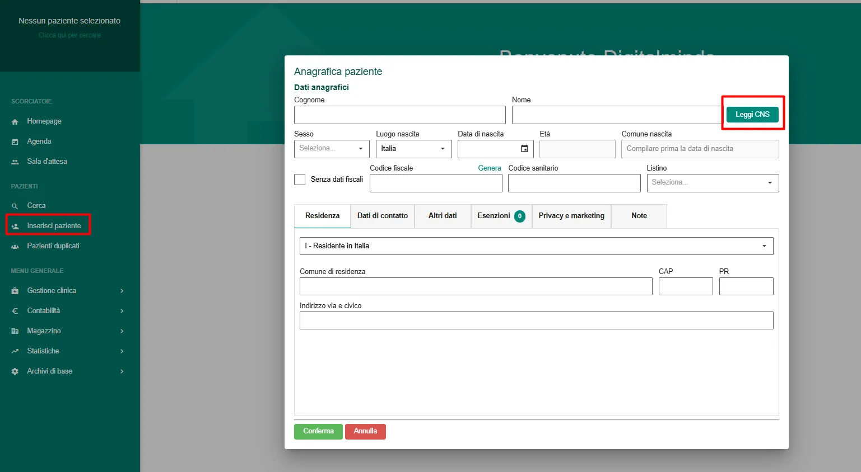Image resolution: width=861 pixels, height=472 pixels.
Task: Click the Sala d'attesa people icon
Action: pyautogui.click(x=15, y=162)
